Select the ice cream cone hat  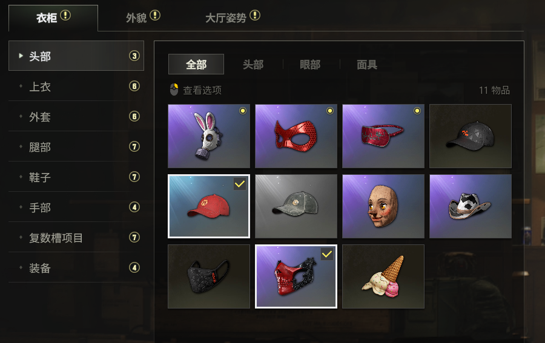coord(383,276)
